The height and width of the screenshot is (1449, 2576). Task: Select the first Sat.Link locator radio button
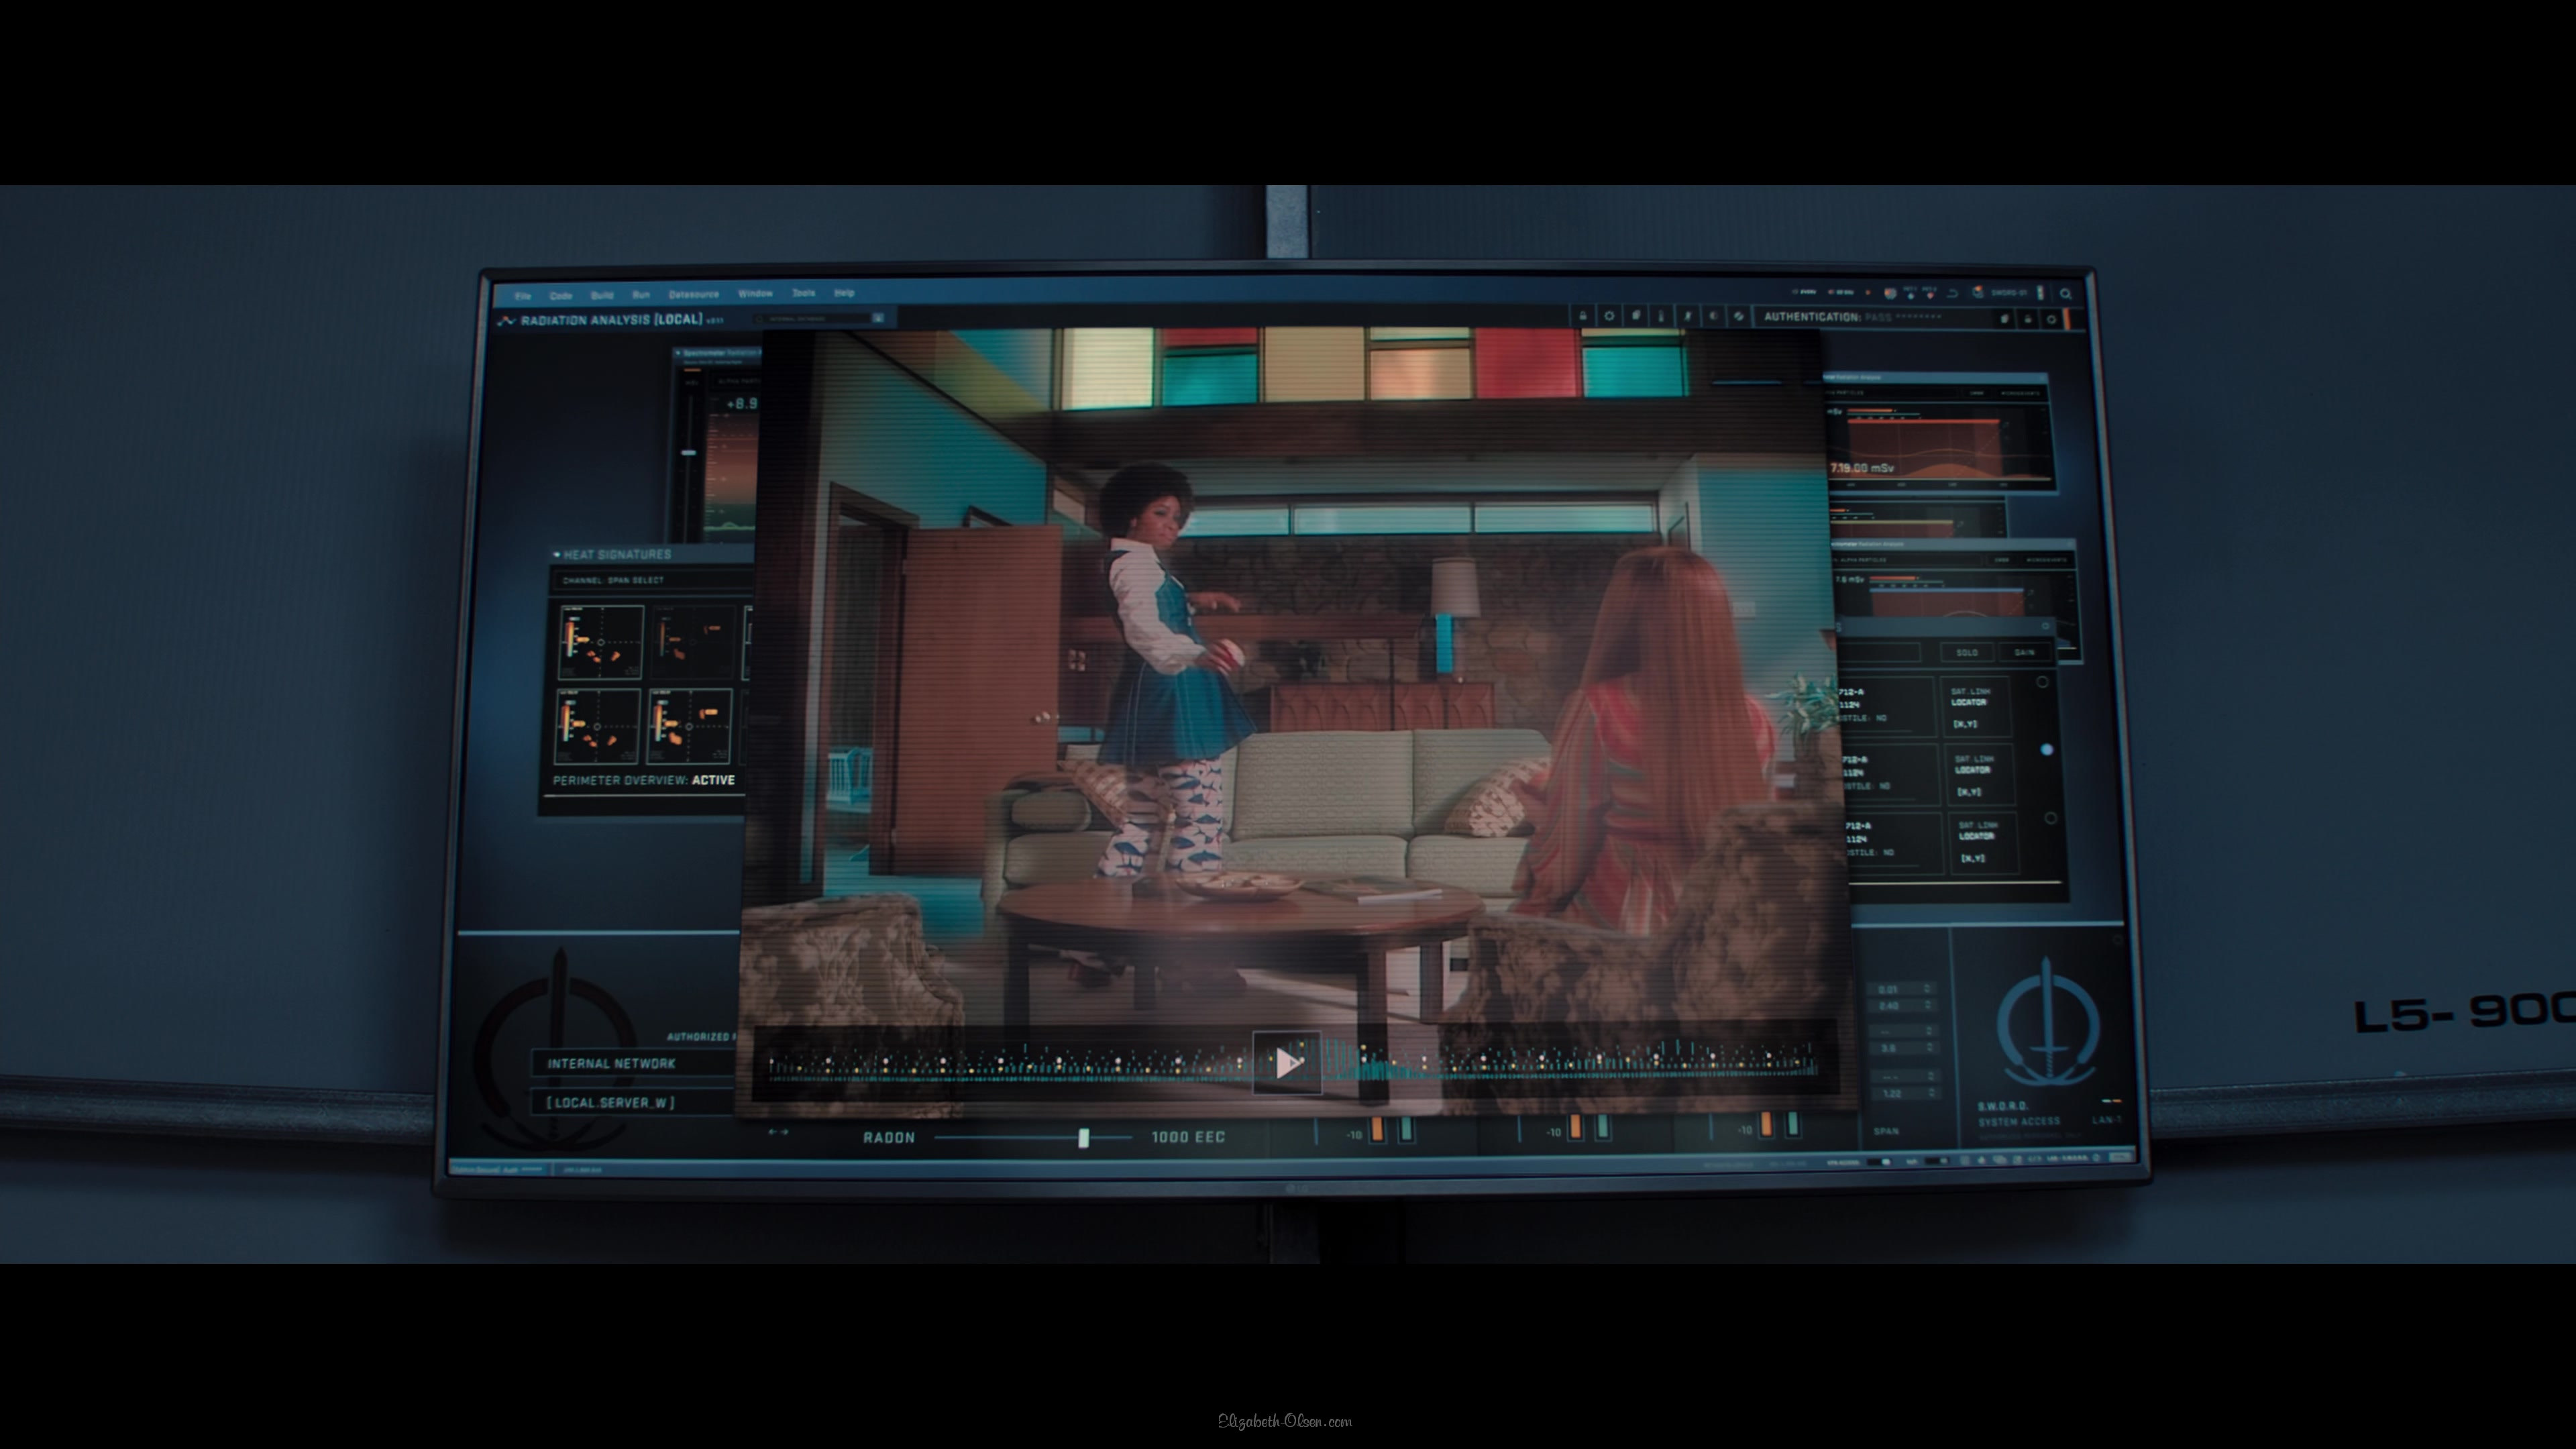(2042, 682)
